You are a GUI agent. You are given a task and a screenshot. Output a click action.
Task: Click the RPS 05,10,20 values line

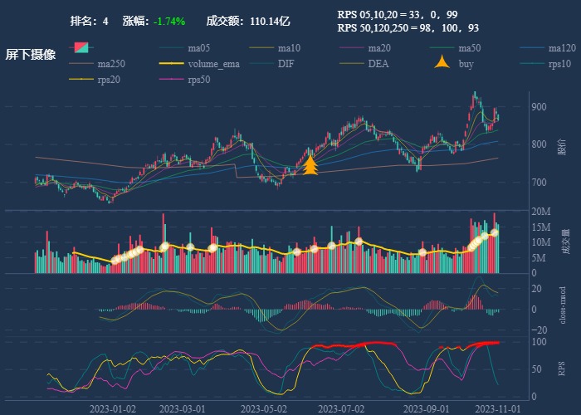[x=398, y=14]
